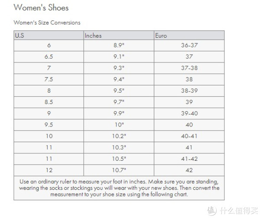Click Euro size 41-42 cell
260x218 pixels.
pos(189,159)
